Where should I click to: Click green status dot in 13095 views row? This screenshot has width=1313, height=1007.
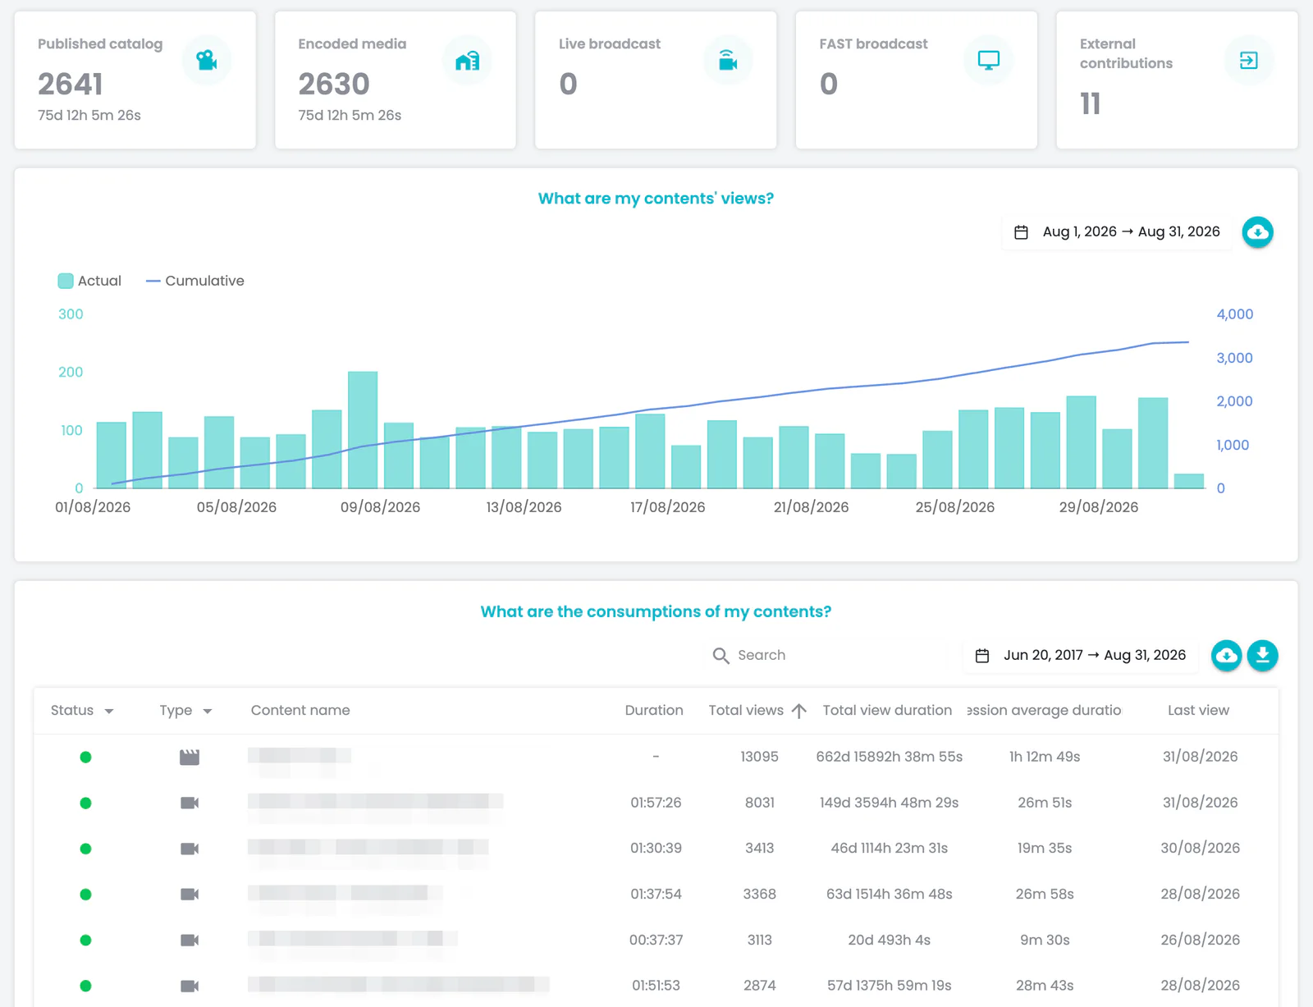85,757
